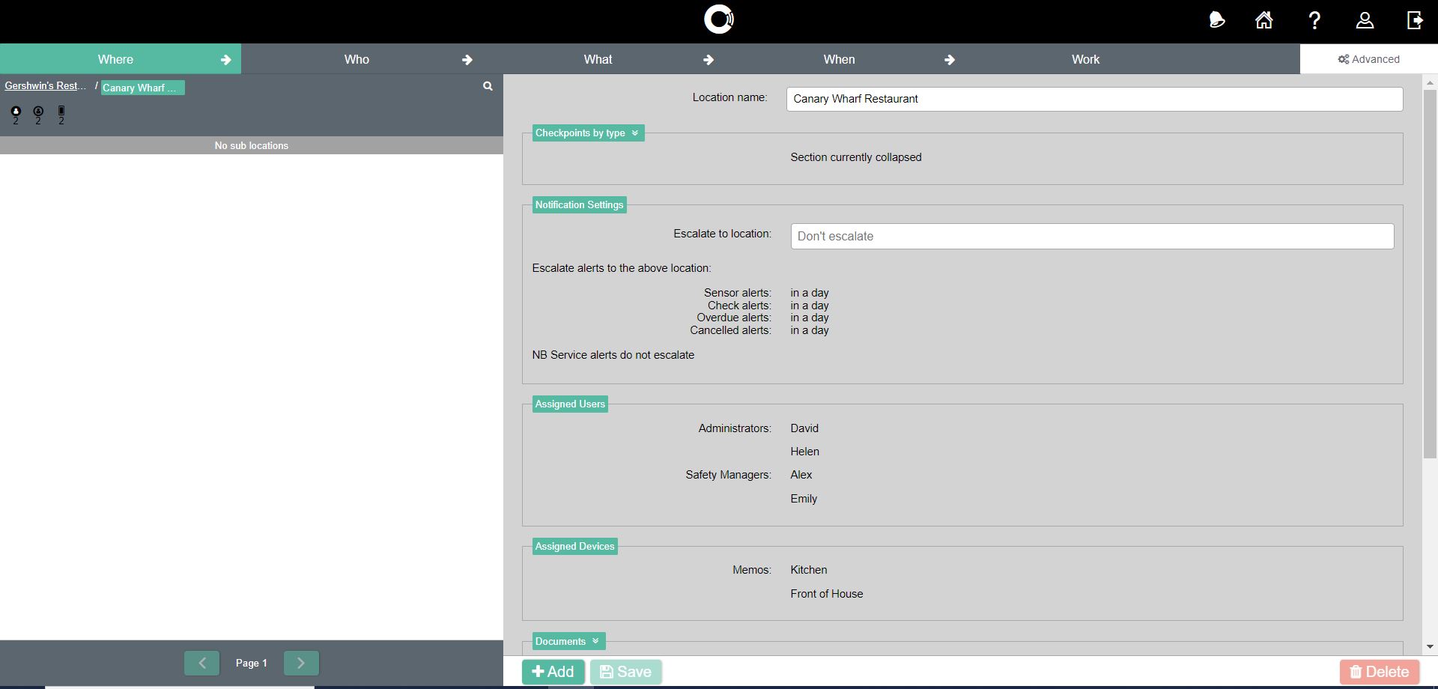1438x689 pixels.
Task: Go to next page of sub locations
Action: tap(301, 663)
